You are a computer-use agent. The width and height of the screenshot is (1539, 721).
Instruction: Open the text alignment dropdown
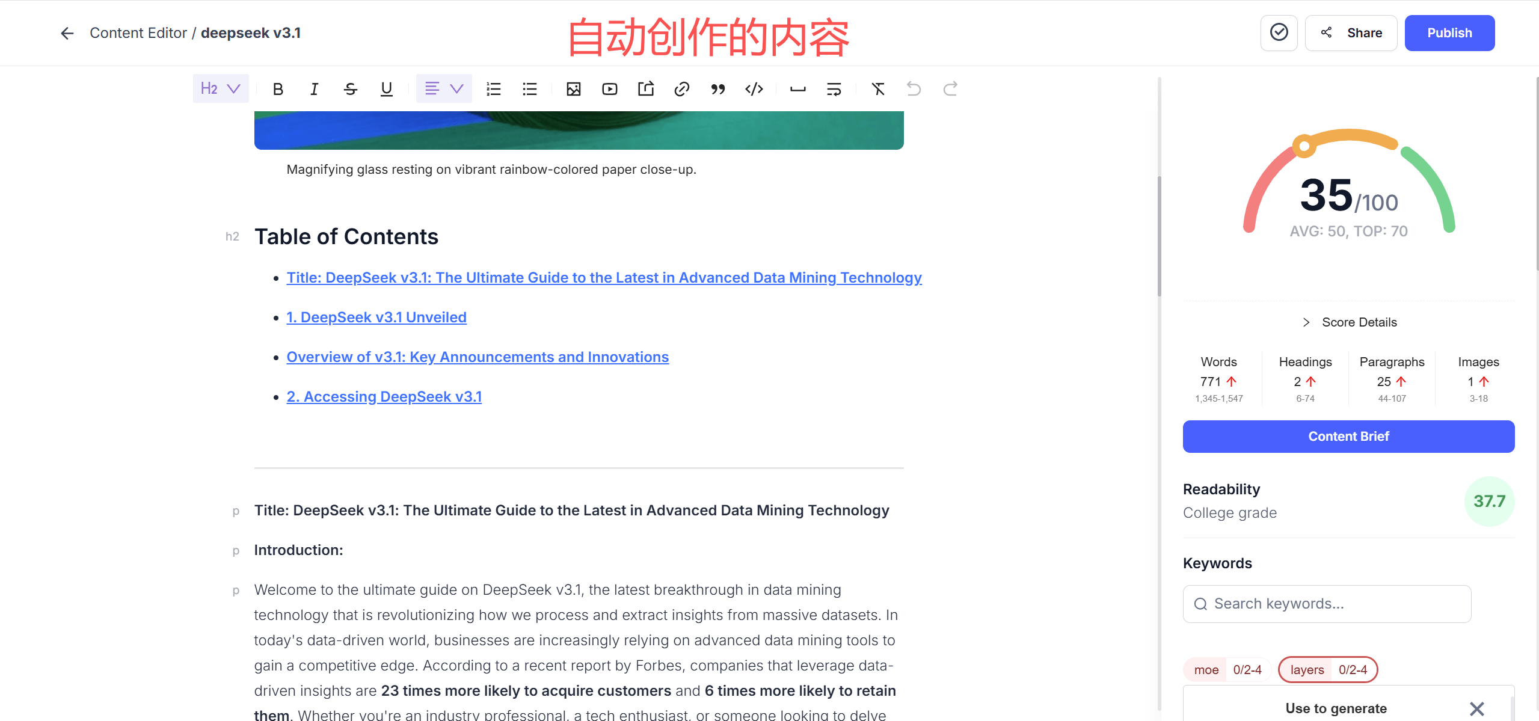443,88
